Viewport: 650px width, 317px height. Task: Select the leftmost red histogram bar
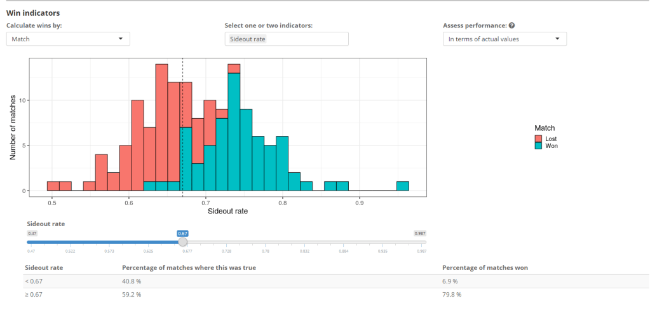[53, 186]
